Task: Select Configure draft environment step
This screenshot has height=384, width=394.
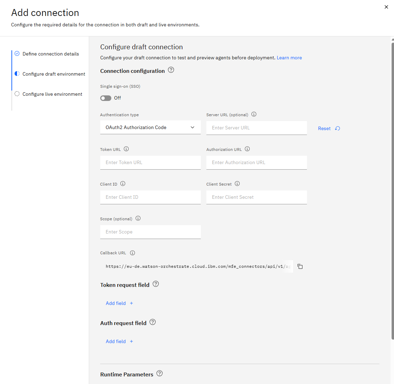Action: pyautogui.click(x=53, y=74)
